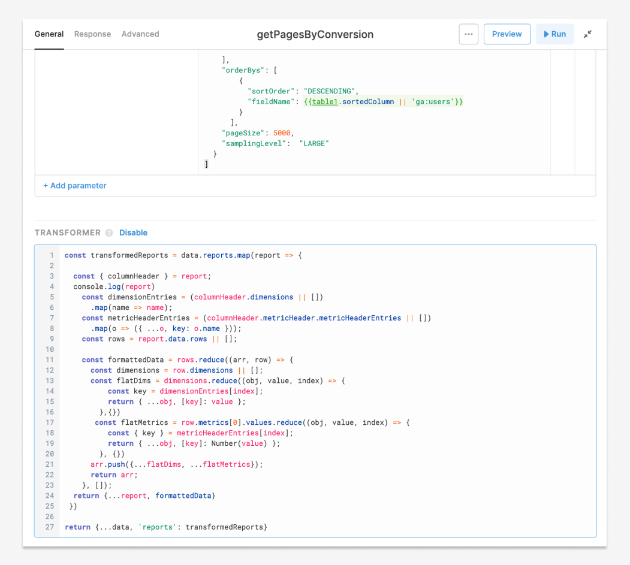Open the three-dots more options menu

pos(469,34)
